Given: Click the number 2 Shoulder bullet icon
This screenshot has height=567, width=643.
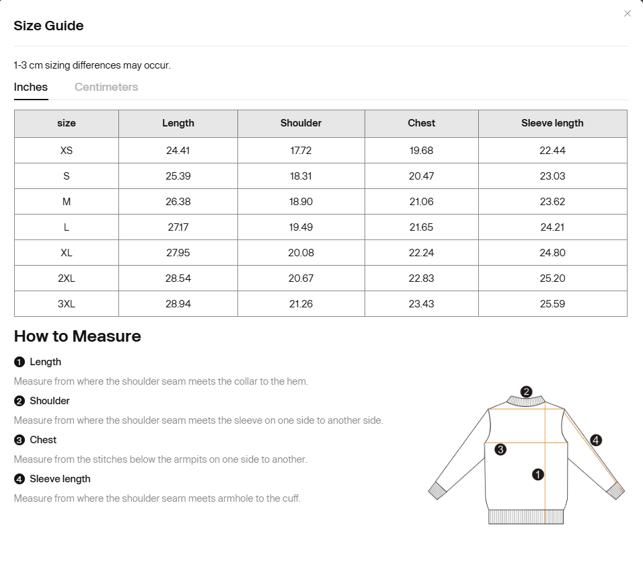Looking at the screenshot, I should click(x=20, y=401).
